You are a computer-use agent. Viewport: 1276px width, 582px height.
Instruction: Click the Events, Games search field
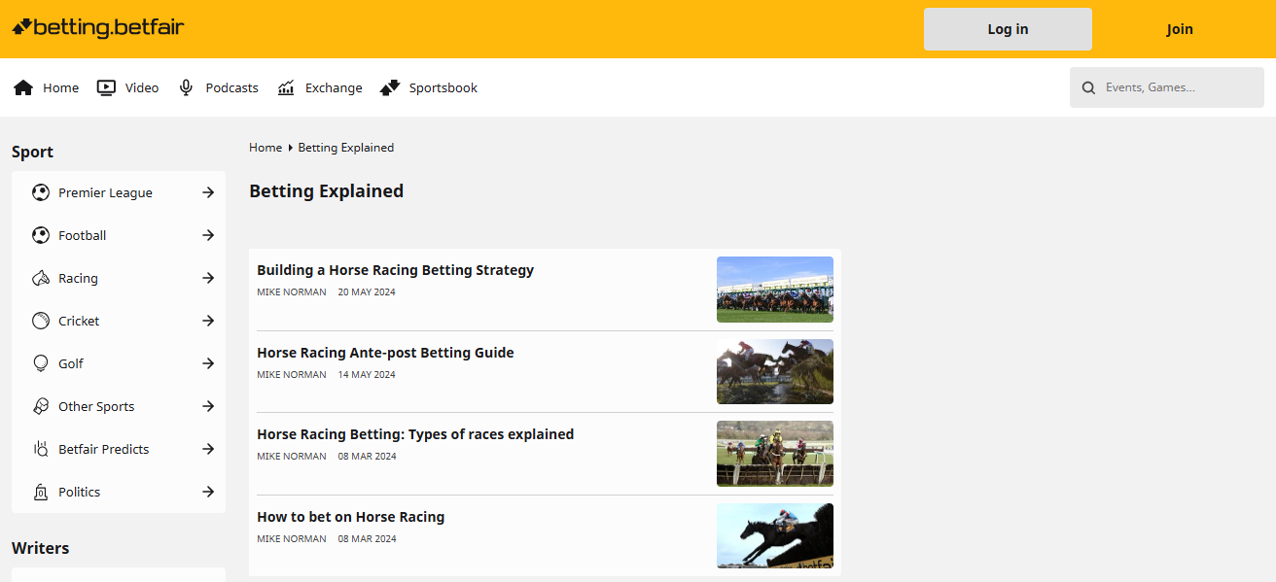(x=1167, y=87)
